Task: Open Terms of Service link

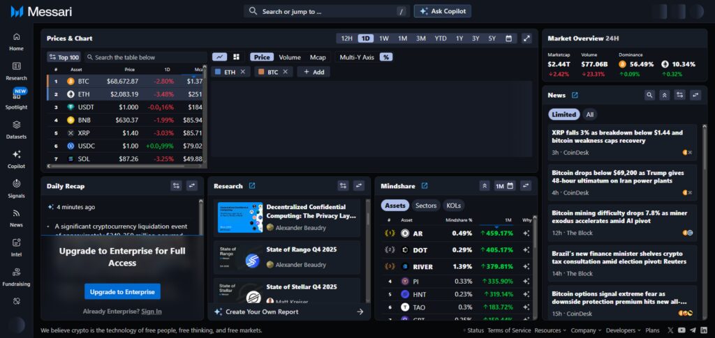Action: [x=509, y=330]
